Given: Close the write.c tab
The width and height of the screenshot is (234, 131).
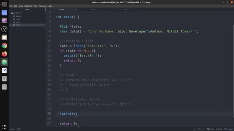Looking at the screenshot, I should [76, 9].
